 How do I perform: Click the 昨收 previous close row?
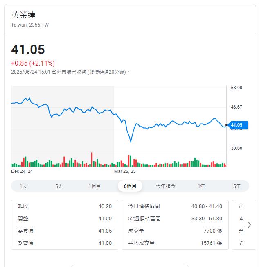(65, 206)
